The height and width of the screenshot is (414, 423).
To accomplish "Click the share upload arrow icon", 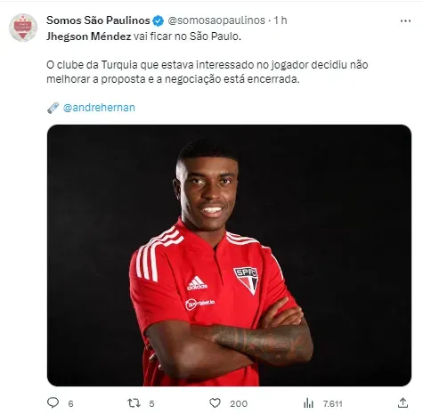I will (x=403, y=402).
